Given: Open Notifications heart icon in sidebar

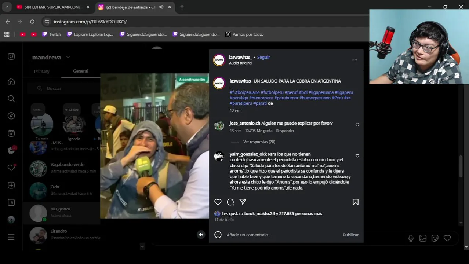Looking at the screenshot, I should (11, 168).
